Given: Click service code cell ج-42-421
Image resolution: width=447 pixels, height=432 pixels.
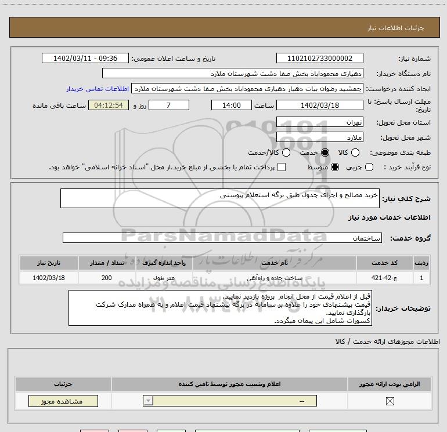Looking at the screenshot, I should (384, 278).
